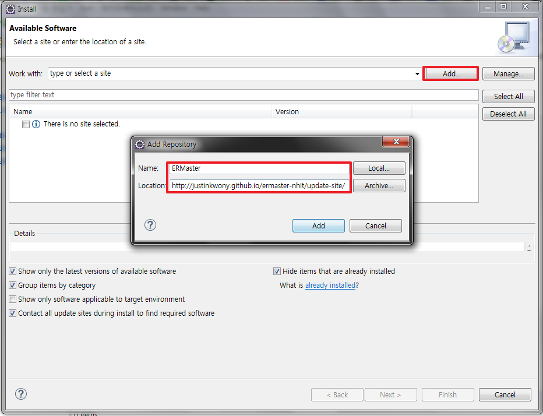The height and width of the screenshot is (416, 543).
Task: Click the Version column header
Action: click(342, 111)
